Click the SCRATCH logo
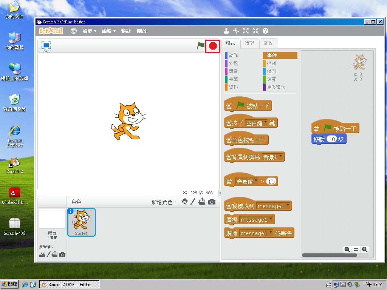The height and width of the screenshot is (290, 387). (51, 31)
